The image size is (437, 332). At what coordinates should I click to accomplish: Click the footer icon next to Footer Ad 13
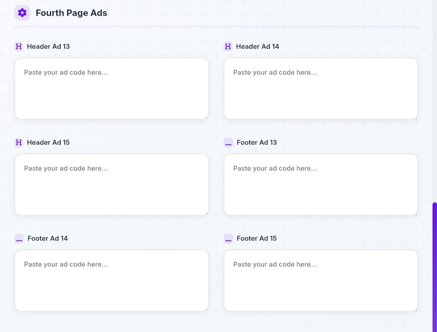(x=228, y=143)
